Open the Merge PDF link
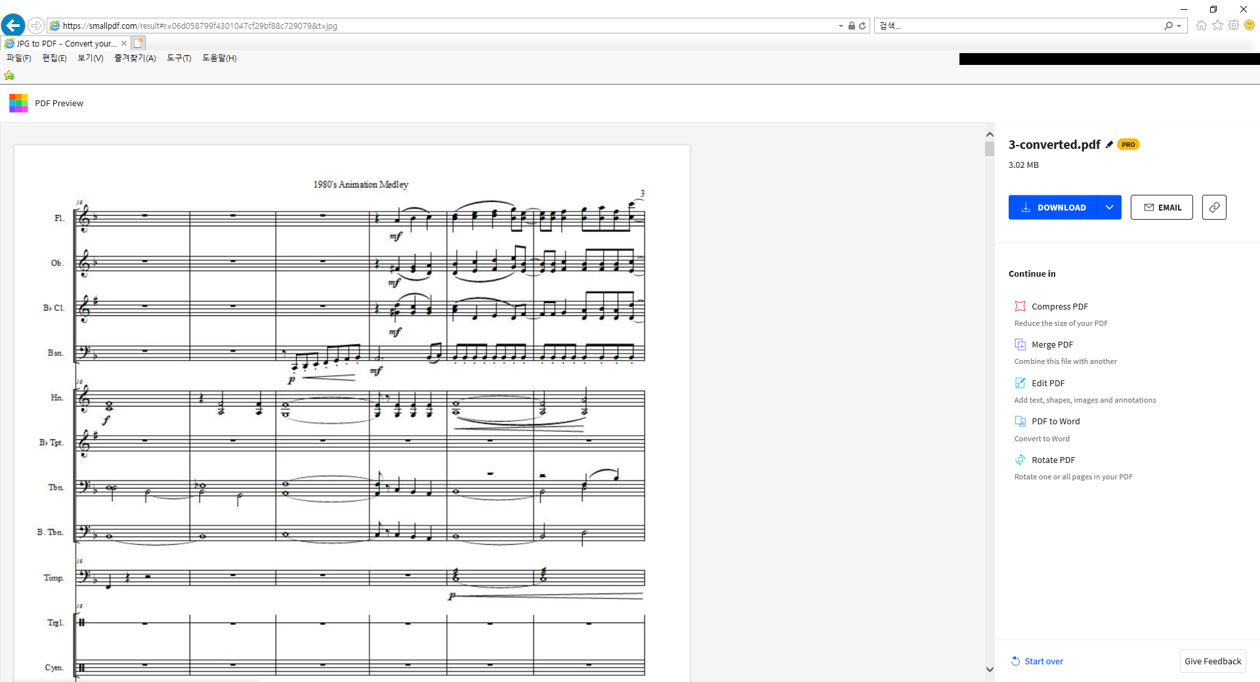Viewport: 1260px width, 682px height. tap(1053, 344)
